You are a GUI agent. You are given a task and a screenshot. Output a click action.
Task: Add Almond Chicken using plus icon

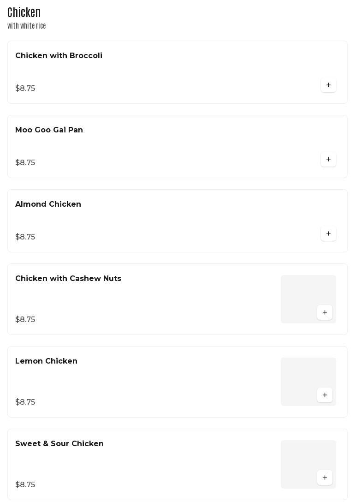coord(328,233)
